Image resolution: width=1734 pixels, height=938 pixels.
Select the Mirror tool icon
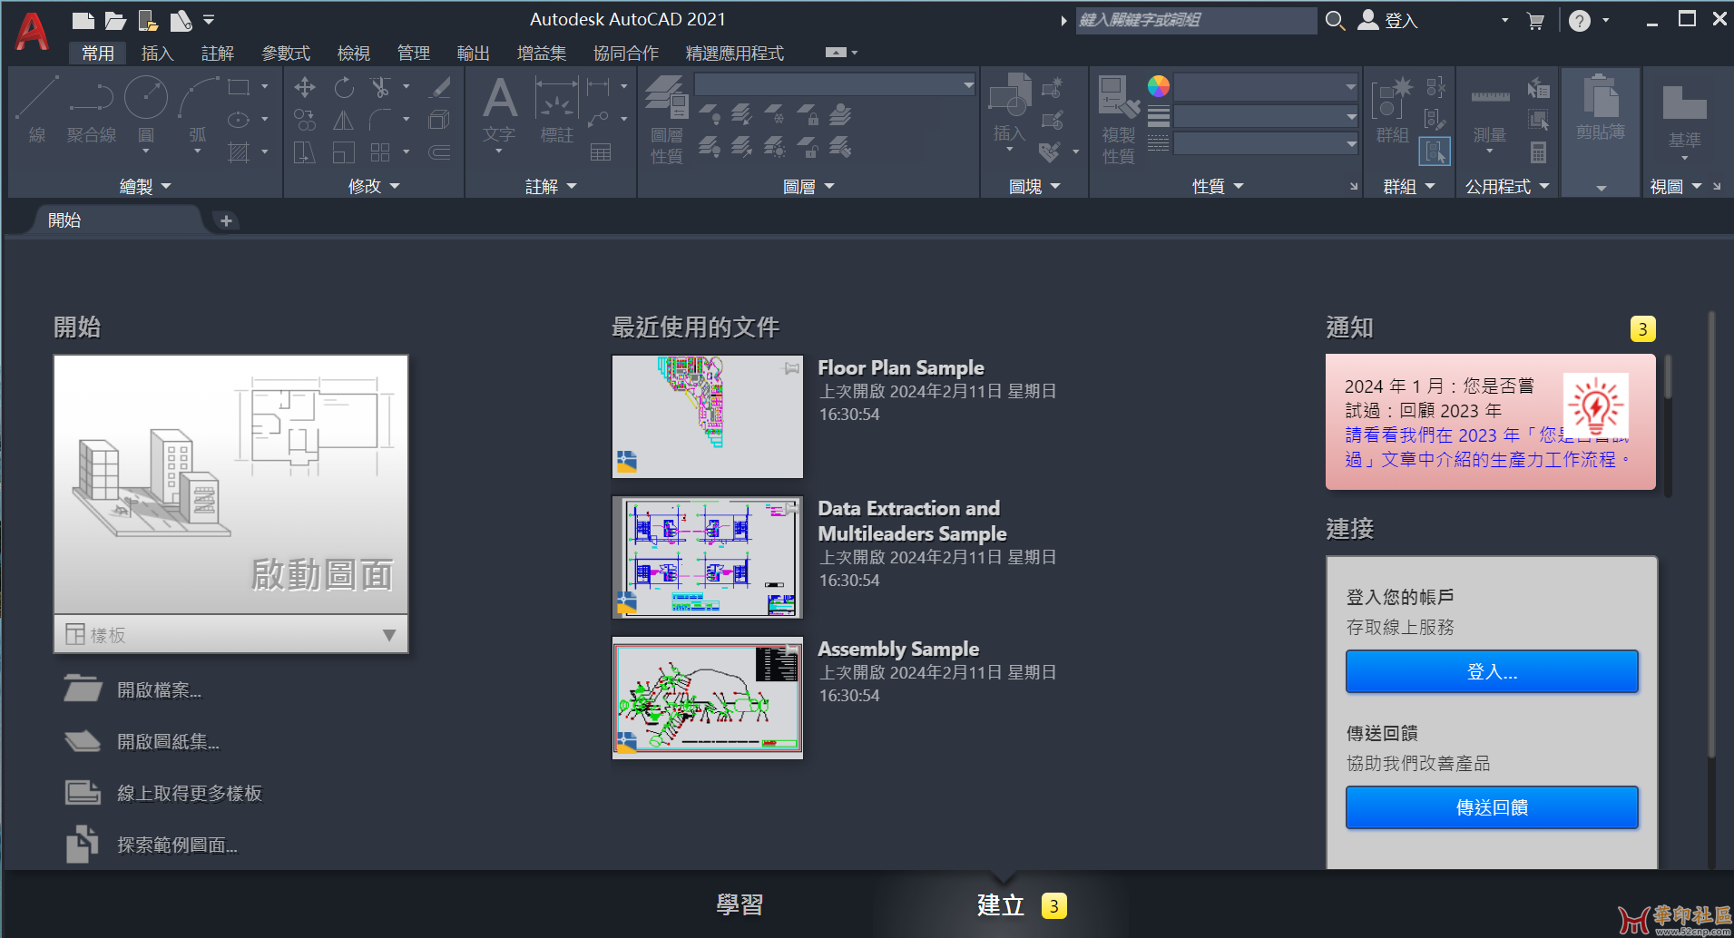coord(344,120)
